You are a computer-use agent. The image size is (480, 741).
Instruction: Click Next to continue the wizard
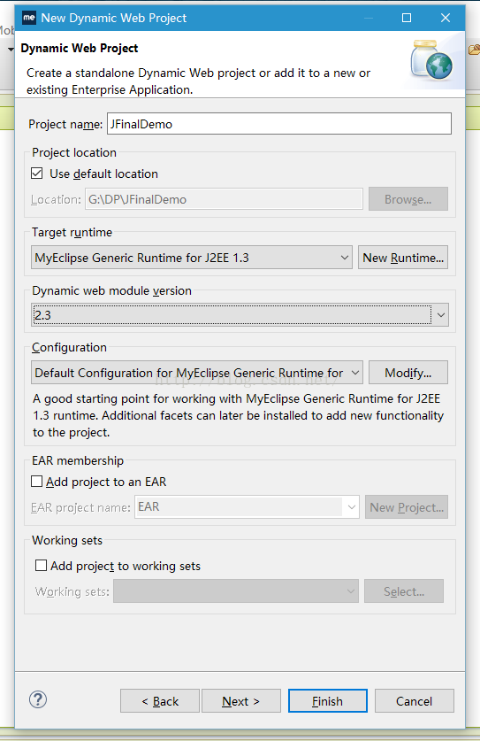241,701
